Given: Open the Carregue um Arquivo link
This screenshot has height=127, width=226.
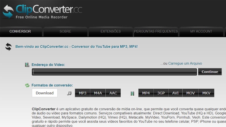Looking at the screenshot, I should point(185,64).
